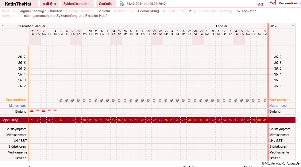This screenshot has height=167, width=301.
Task: Open the Statistik tab
Action: point(105,4)
